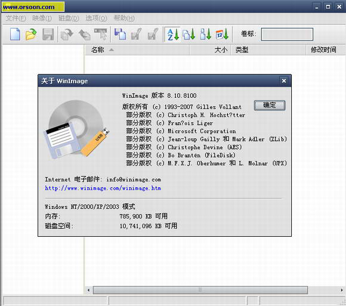Close the 关于 WinImage dialog
This screenshot has width=346, height=306.
pyautogui.click(x=284, y=81)
